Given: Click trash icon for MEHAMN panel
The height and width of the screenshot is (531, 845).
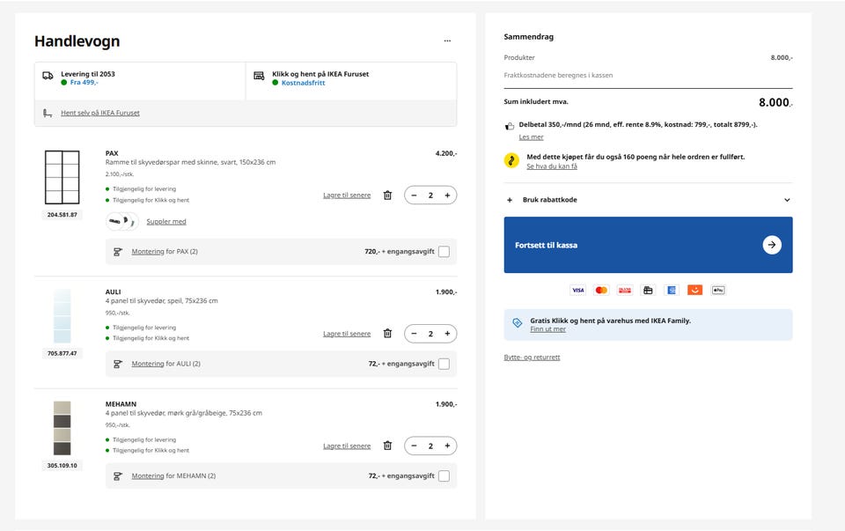Looking at the screenshot, I should 387,446.
